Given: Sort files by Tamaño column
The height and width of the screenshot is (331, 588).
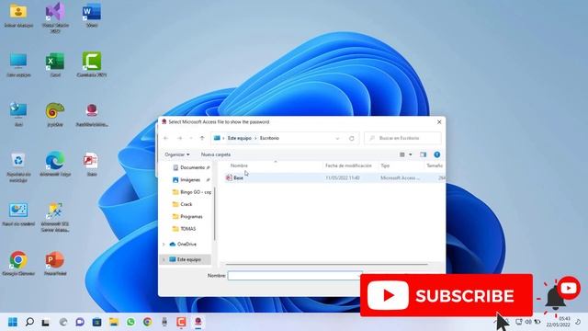Looking at the screenshot, I should tap(435, 165).
